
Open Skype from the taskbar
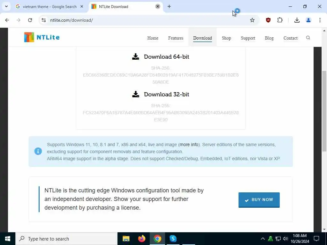point(173,239)
